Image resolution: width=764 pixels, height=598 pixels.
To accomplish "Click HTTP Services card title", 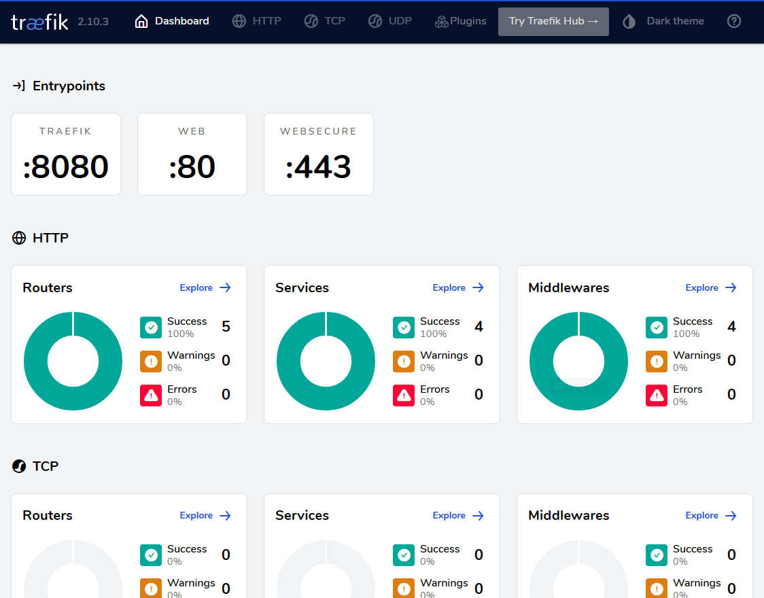I will click(x=302, y=287).
